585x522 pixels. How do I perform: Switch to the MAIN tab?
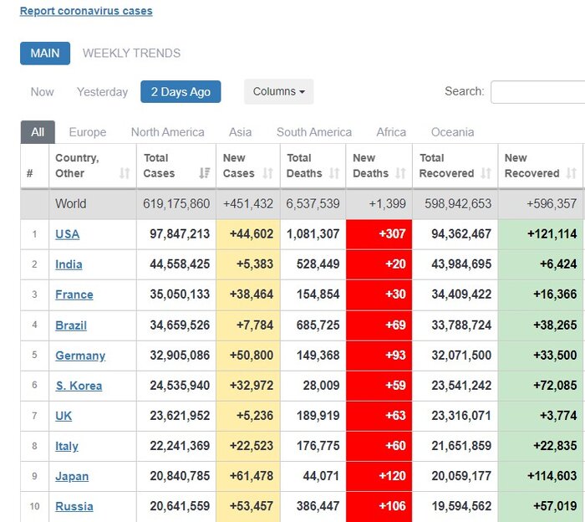coord(45,54)
